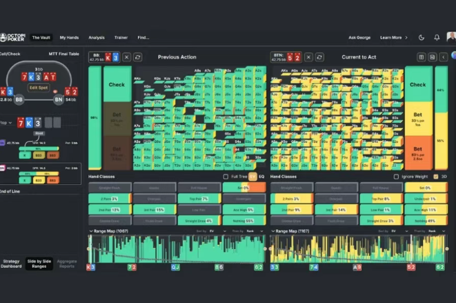
Task: Clear the BTN hand with X icon
Action: click(308, 57)
